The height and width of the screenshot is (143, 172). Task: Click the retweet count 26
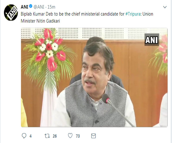point(55,136)
